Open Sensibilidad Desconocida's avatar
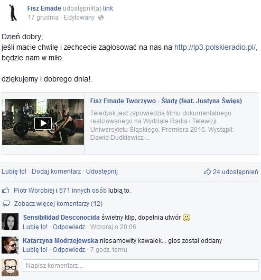The height and width of the screenshot is (280, 261). pyautogui.click(x=10, y=222)
